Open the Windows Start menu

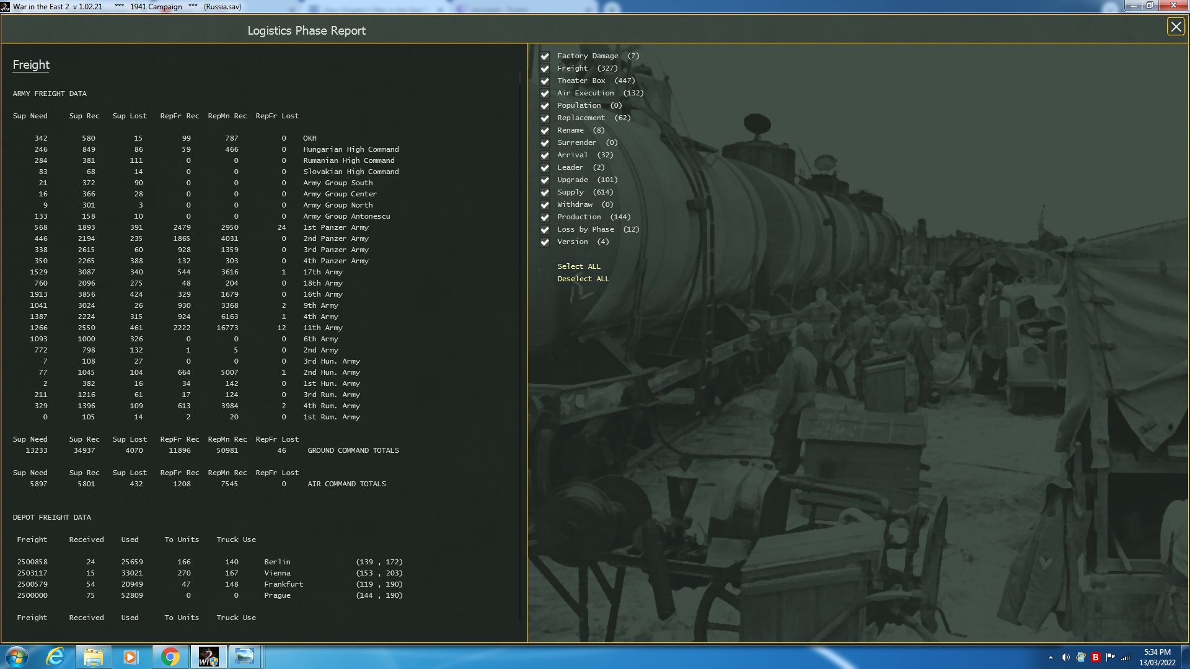[17, 657]
